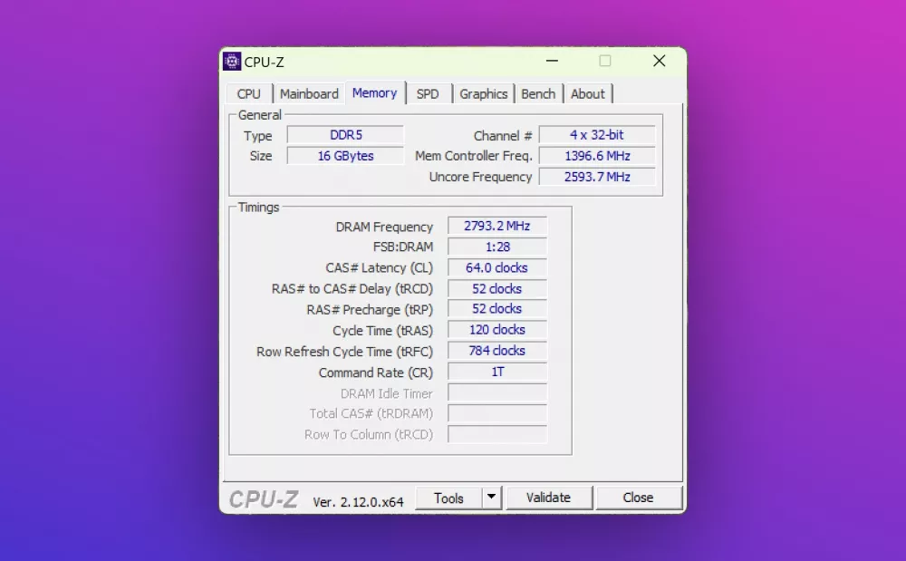
Task: Select the 120 clocks tRAS value
Action: 496,330
